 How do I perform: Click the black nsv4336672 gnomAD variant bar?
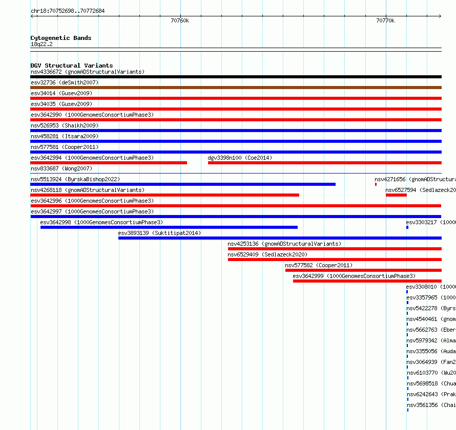[x=236, y=77]
